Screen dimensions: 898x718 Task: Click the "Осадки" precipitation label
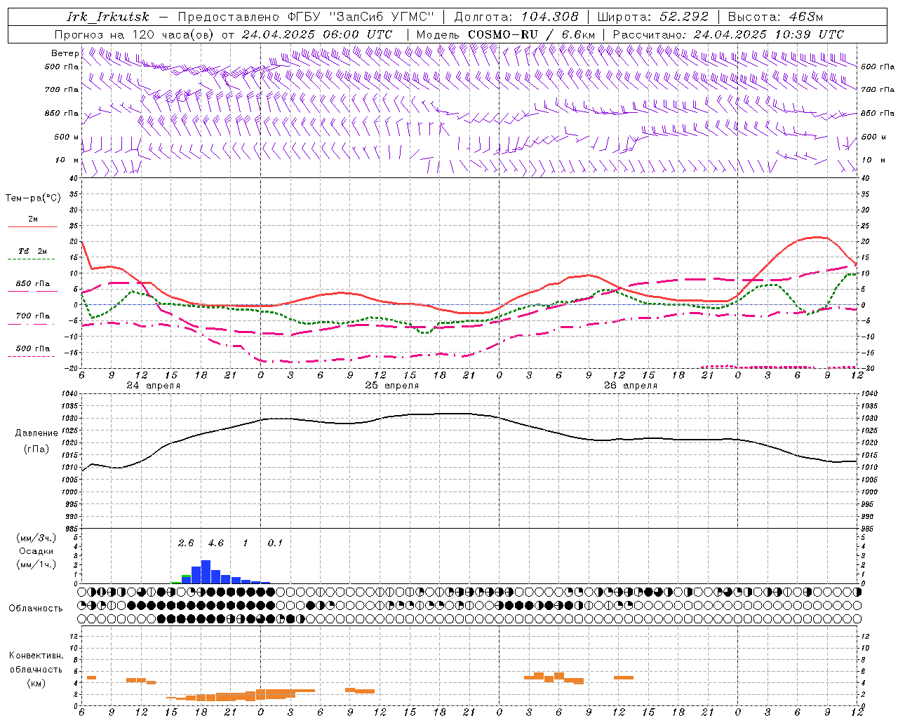point(36,551)
